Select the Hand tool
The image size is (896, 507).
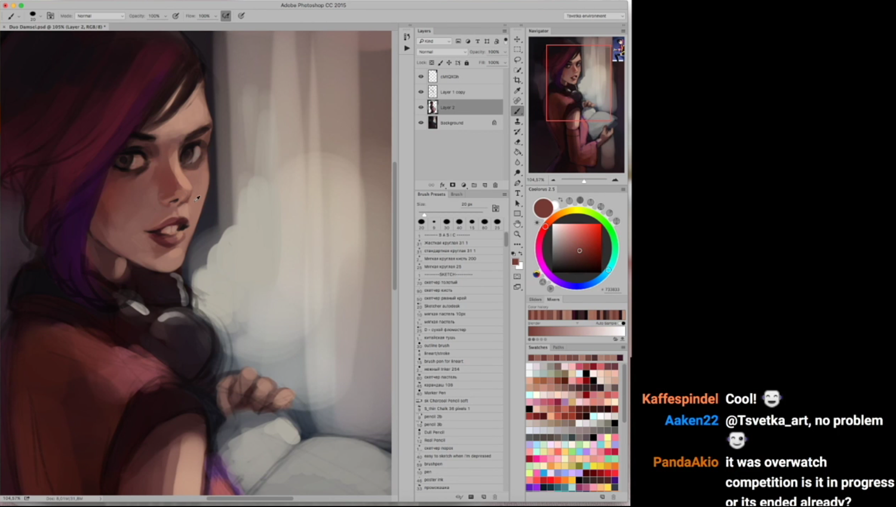click(517, 223)
